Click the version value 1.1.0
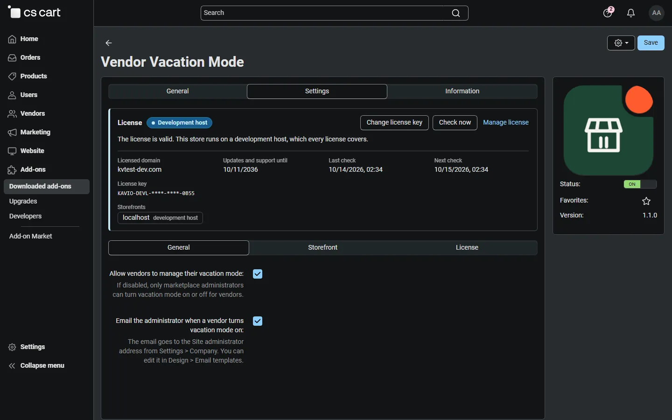 coord(650,216)
